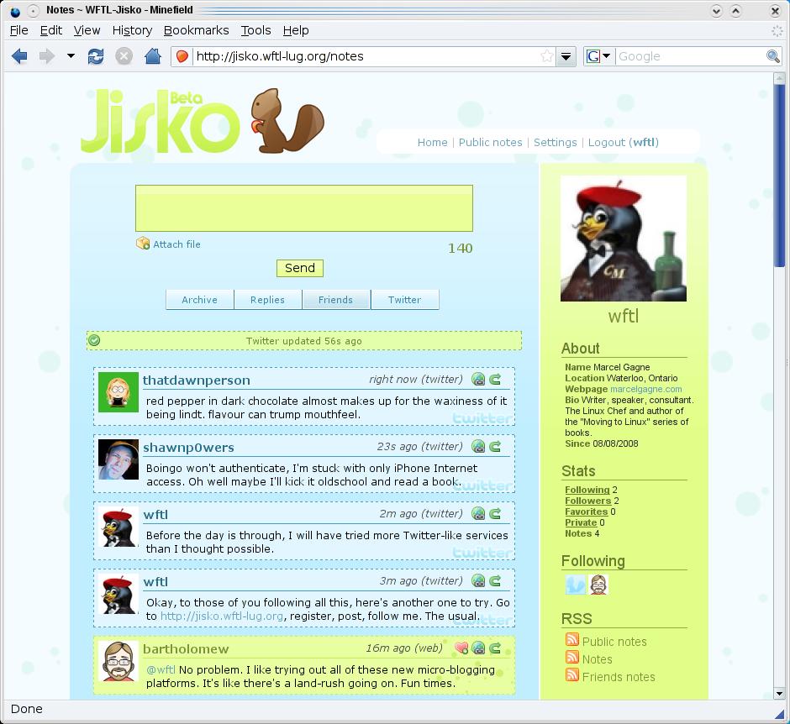Open the Edit menu
The width and height of the screenshot is (790, 724).
(51, 30)
